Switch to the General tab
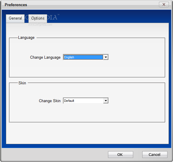Viewport: 173px width, 162px height. (15, 18)
